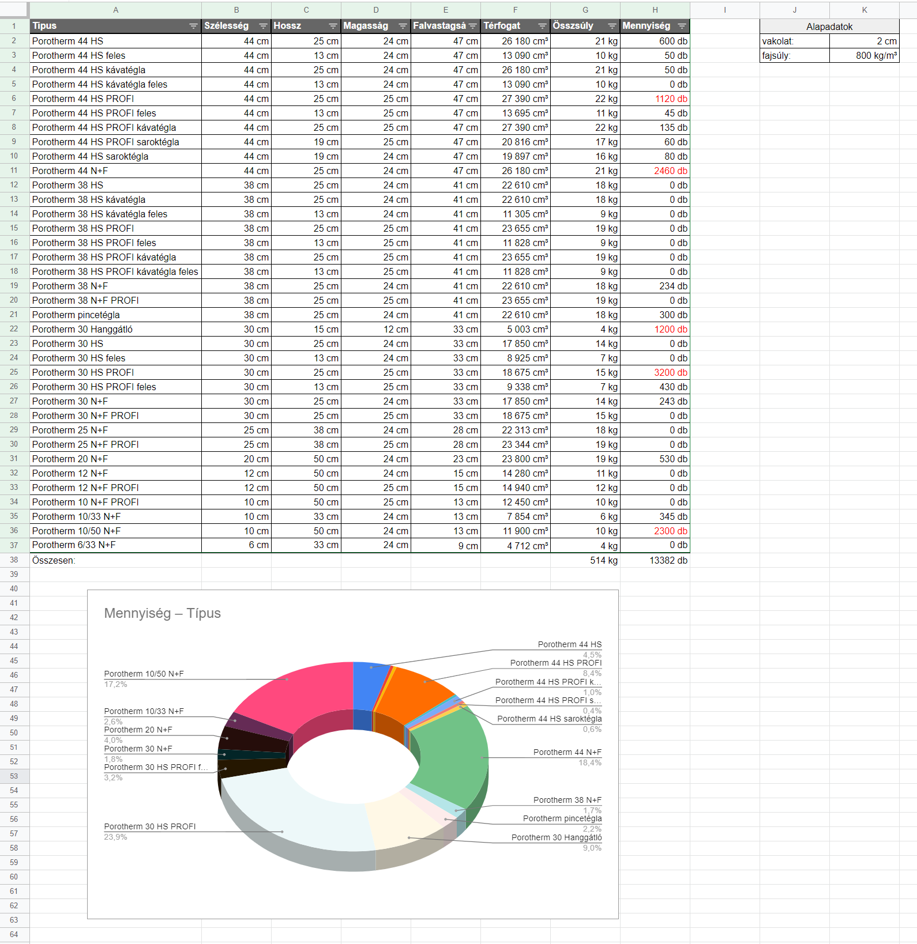Select column H header
Image resolution: width=917 pixels, height=944 pixels.
tap(655, 10)
